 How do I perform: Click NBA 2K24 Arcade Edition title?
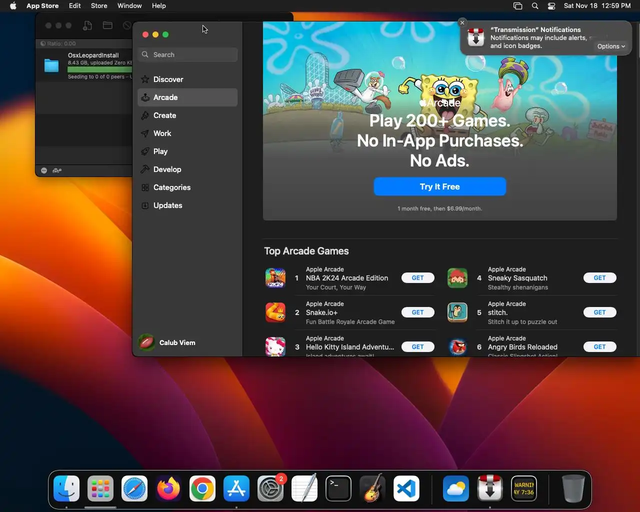347,278
